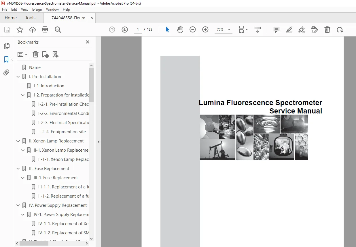Add a sticky note comment
The image size is (356, 247).
pyautogui.click(x=277, y=30)
